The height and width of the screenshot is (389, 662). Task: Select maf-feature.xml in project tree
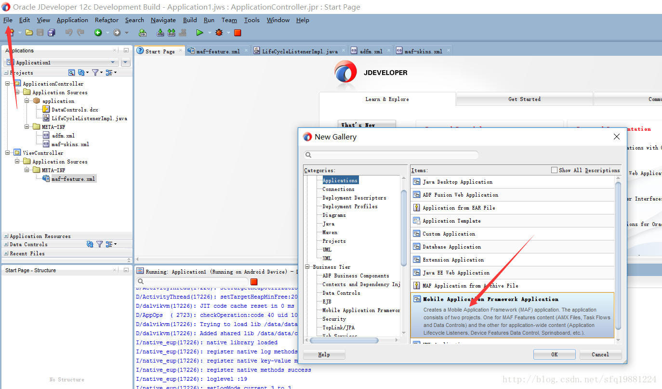73,179
